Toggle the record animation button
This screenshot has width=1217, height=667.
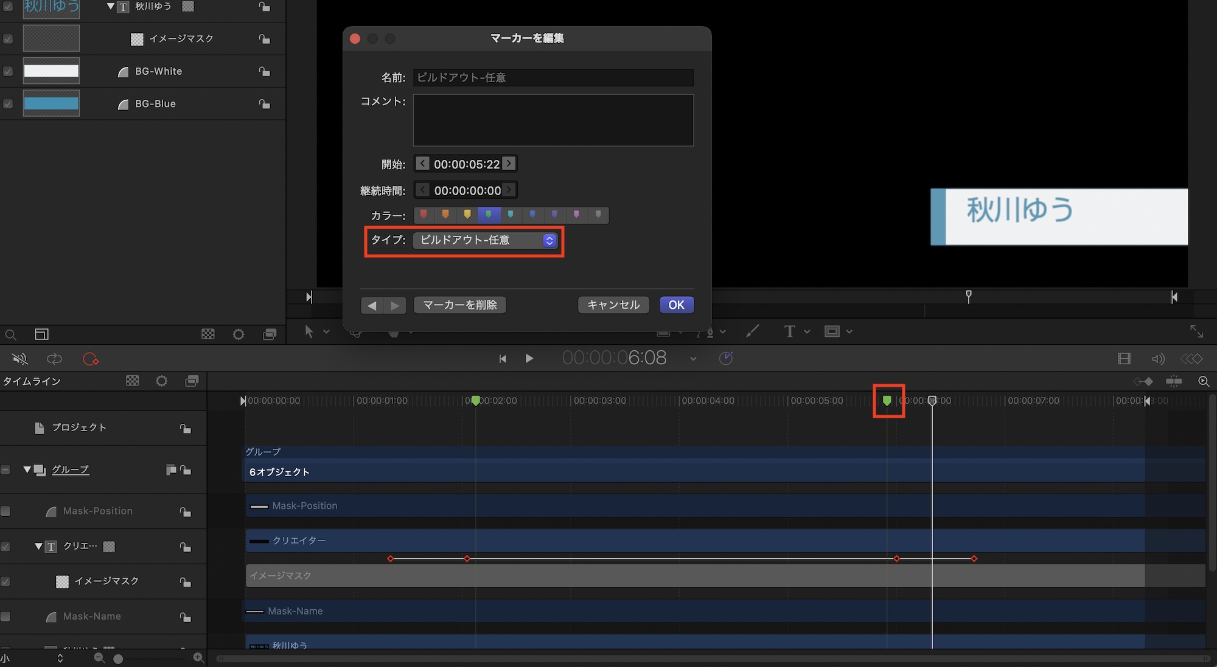tap(90, 359)
